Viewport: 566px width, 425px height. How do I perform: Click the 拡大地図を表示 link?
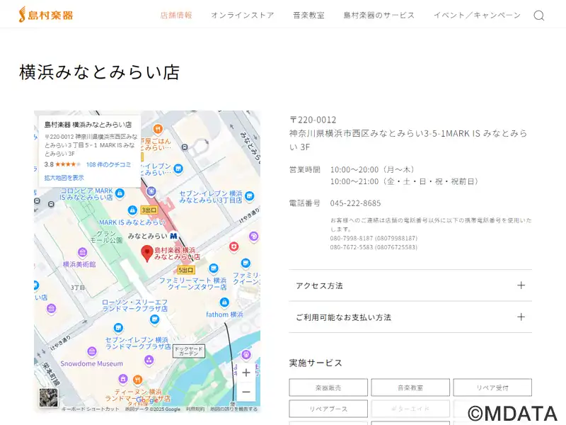pos(64,178)
